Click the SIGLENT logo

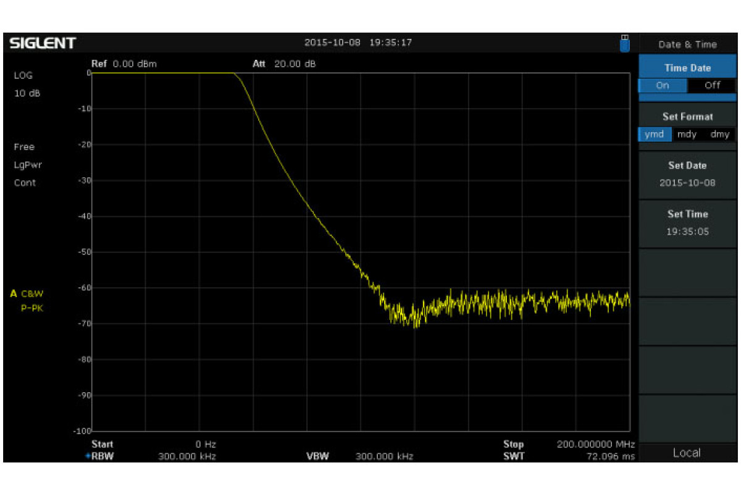coord(42,43)
